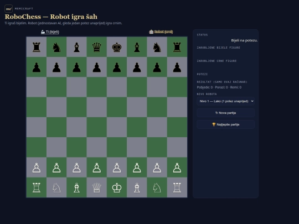Click the "ZAROBLJENE CRNE FIGURE" label
This screenshot has width=299, height=224.
tap(216, 61)
